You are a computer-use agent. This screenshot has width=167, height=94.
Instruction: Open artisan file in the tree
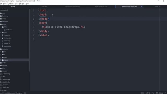pos(4,90)
